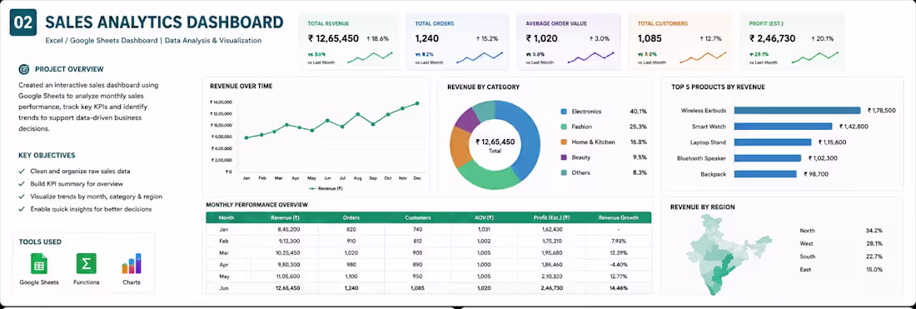Select the '7.93%' growth cell
916x309 pixels.
pos(618,241)
